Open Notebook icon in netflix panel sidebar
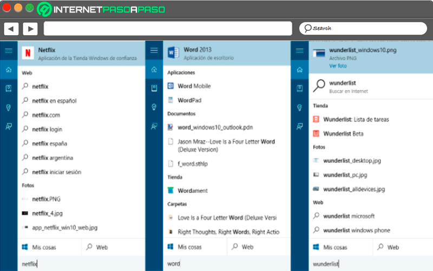433x271 pixels. pyautogui.click(x=9, y=88)
